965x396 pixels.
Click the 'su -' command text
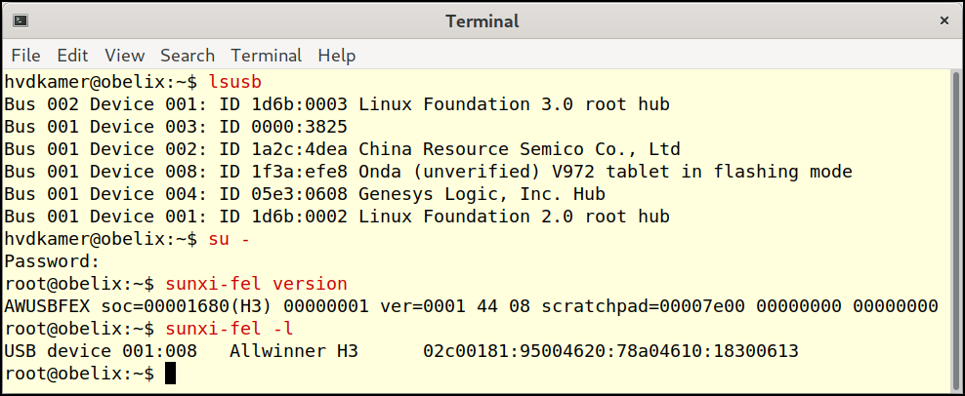[x=230, y=239]
